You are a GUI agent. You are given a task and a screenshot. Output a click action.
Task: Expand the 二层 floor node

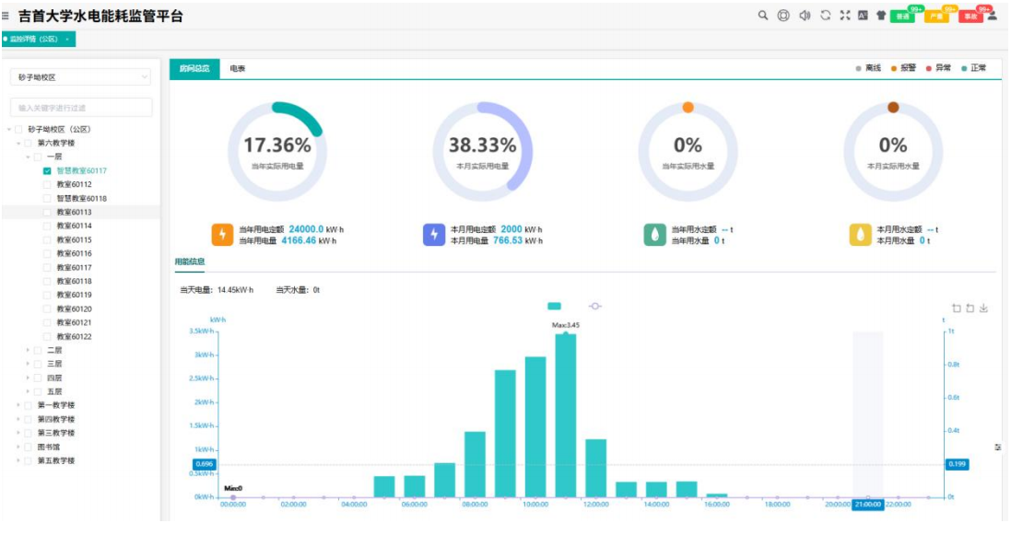28,351
